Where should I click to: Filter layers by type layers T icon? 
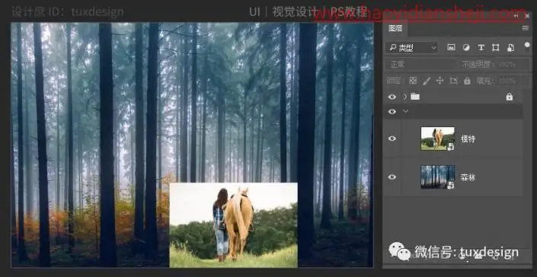tap(481, 48)
